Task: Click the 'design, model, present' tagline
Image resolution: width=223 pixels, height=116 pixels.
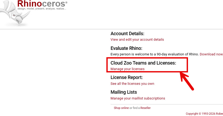Action: (42, 9)
